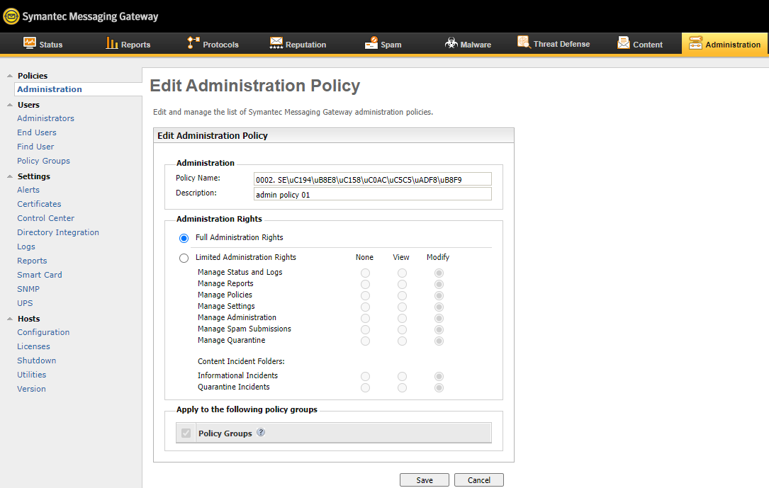Click the Threat Defense icon
This screenshot has height=488, width=769.
click(524, 42)
